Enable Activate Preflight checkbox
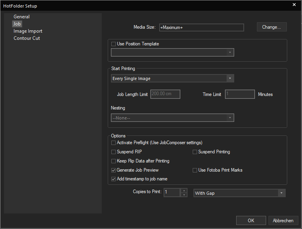This screenshot has width=302, height=229. point(113,143)
